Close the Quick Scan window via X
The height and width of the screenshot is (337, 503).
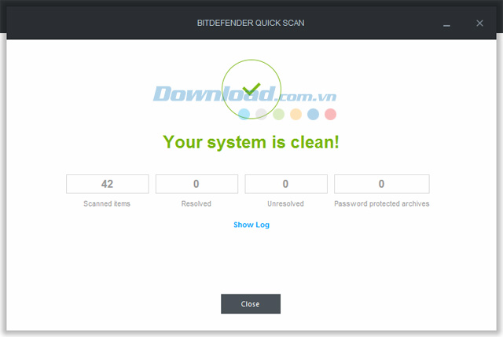(479, 23)
